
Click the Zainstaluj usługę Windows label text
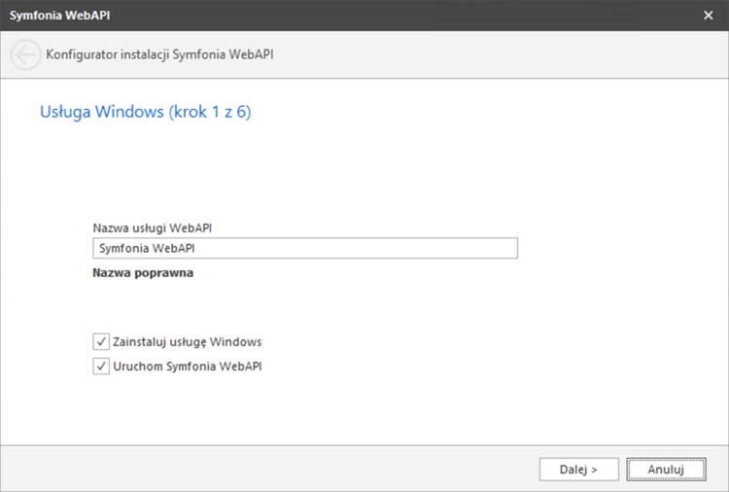[188, 342]
